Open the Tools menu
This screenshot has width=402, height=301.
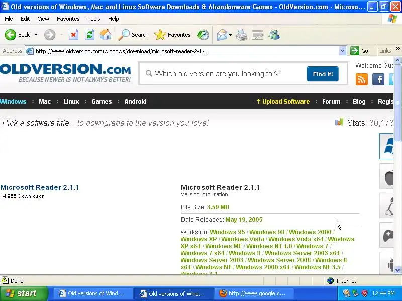point(94,19)
